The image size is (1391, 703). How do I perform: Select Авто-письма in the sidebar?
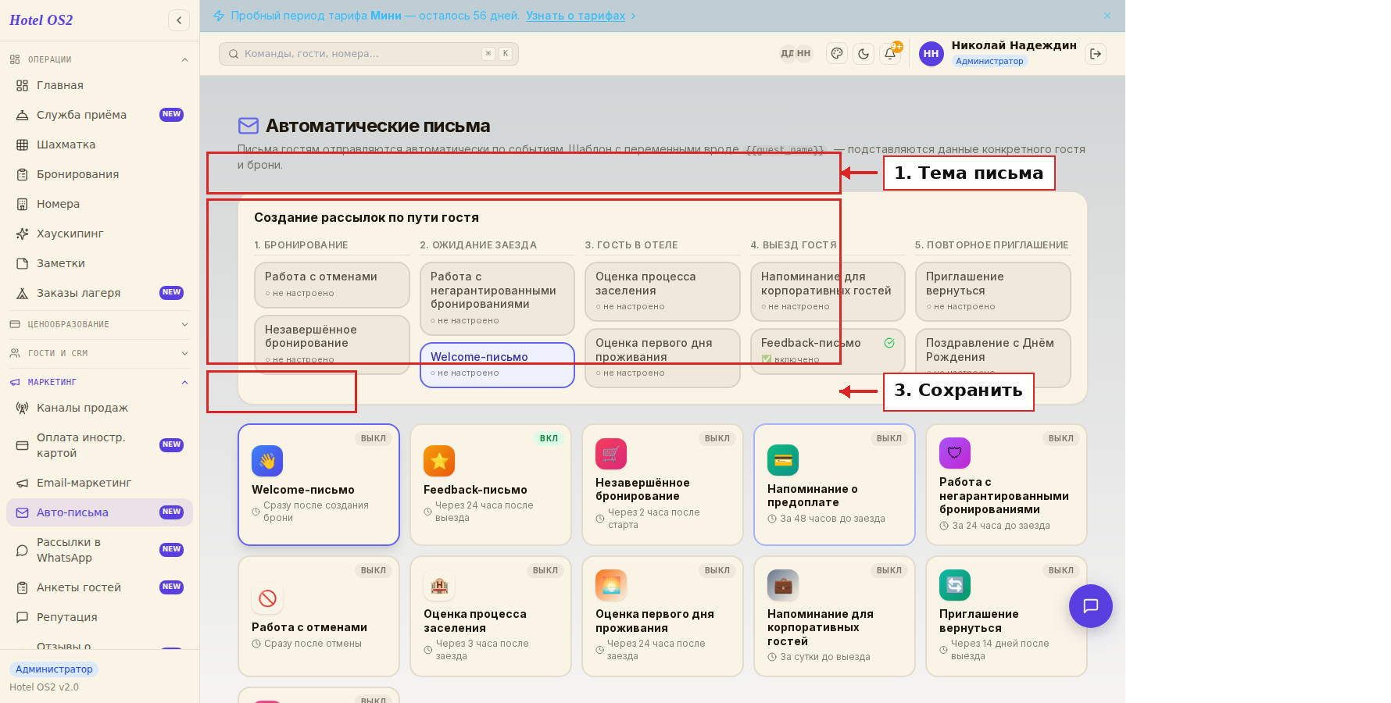[x=99, y=512]
